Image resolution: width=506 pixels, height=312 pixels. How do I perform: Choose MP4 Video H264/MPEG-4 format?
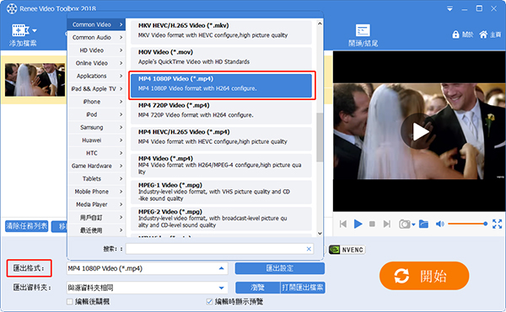(221, 165)
